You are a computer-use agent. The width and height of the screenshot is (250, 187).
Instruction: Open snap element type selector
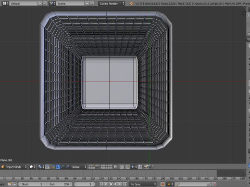[x=134, y=167]
